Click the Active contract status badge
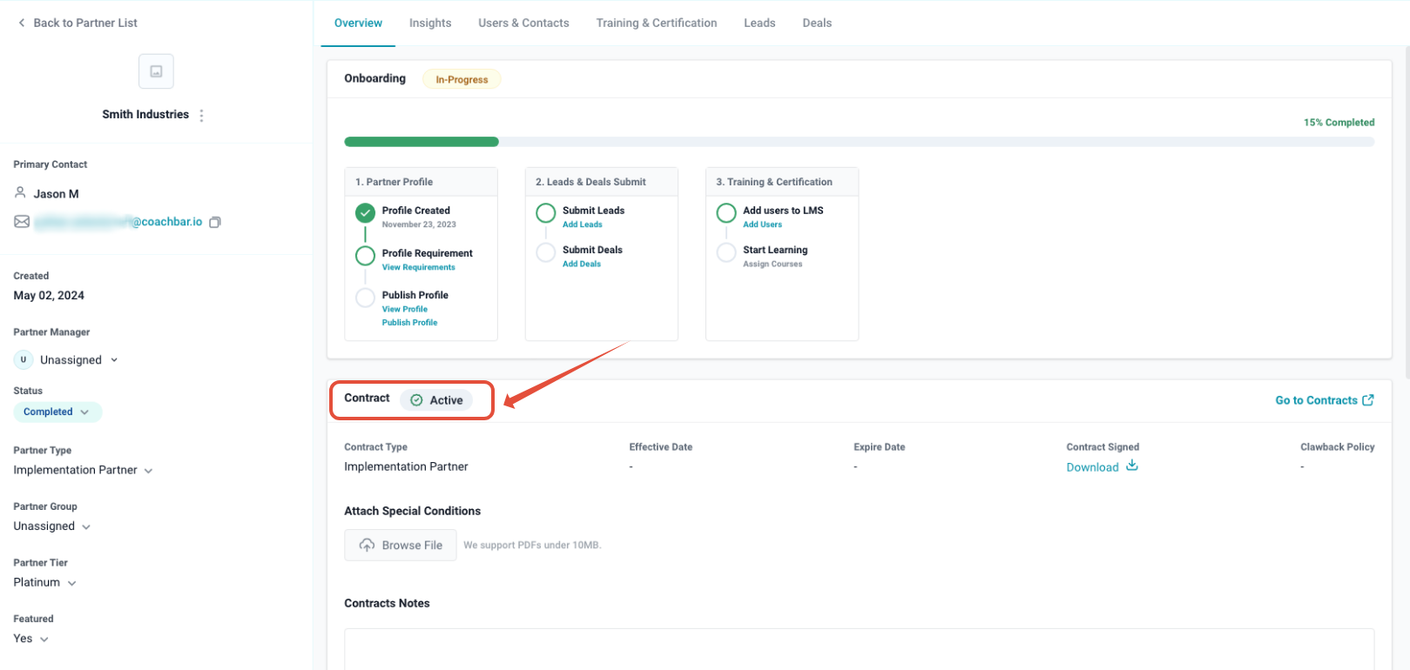 tap(436, 400)
